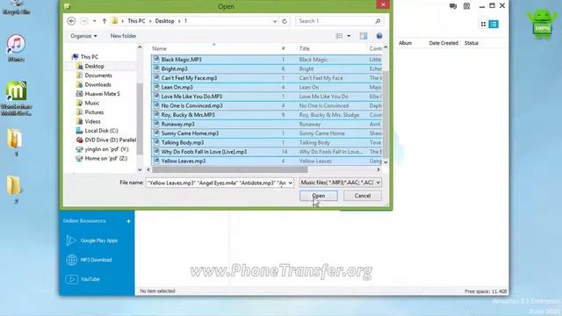The height and width of the screenshot is (316, 562).
Task: Open the Organize menu
Action: pos(83,36)
